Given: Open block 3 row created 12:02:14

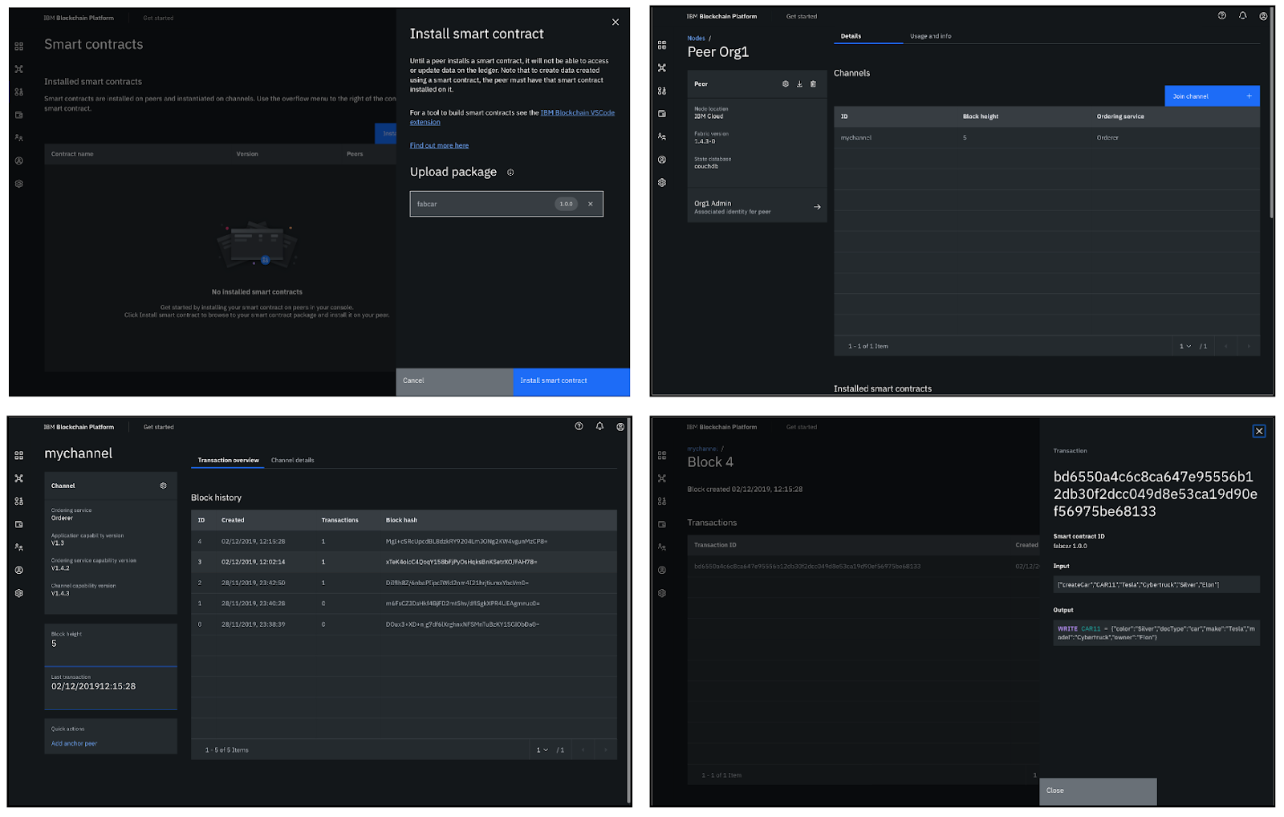Looking at the screenshot, I should (404, 562).
